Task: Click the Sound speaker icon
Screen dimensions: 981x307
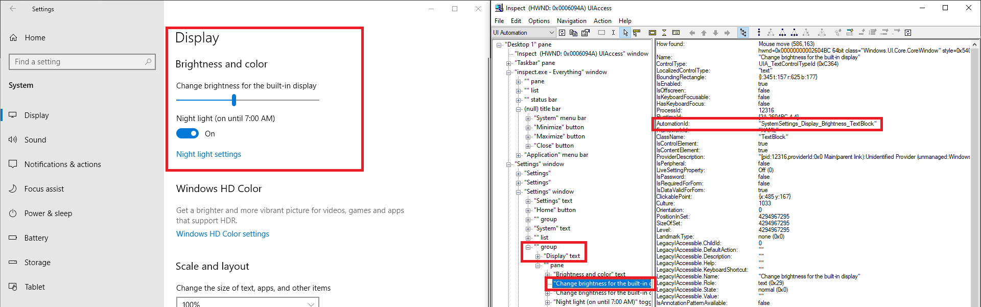Action: coord(13,139)
